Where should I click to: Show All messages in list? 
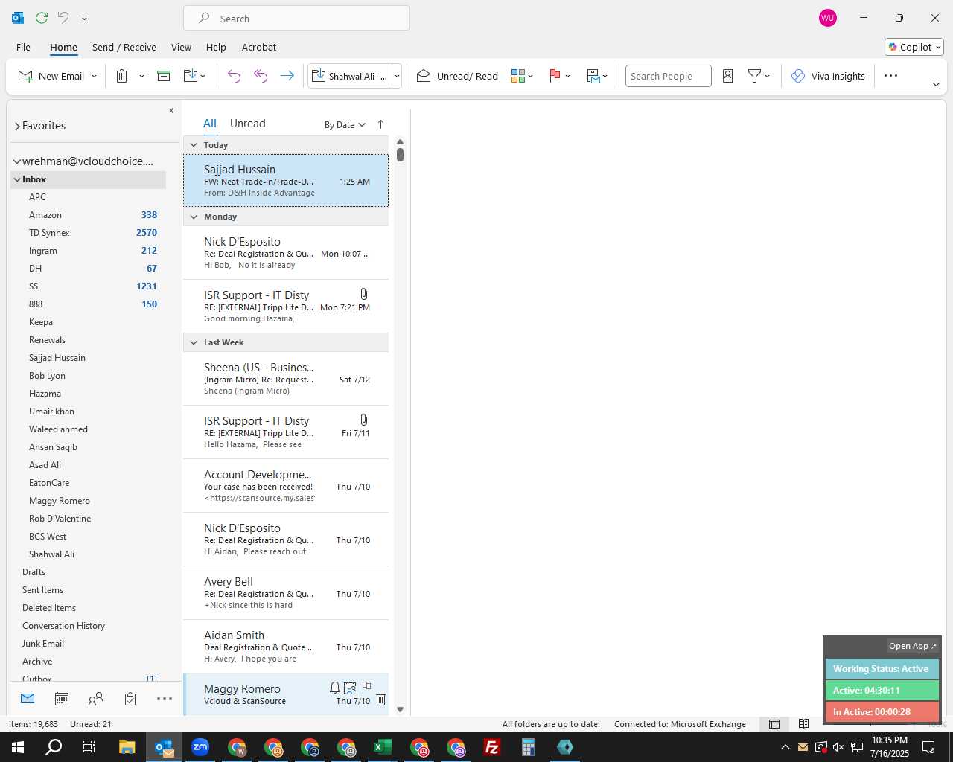[210, 124]
